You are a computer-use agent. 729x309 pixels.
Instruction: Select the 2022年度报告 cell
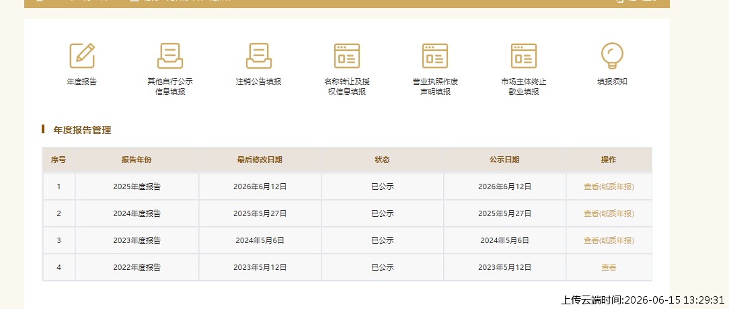pyautogui.click(x=137, y=267)
